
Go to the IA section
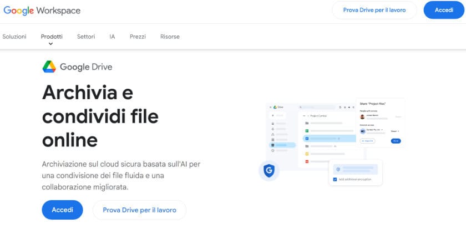tap(112, 37)
